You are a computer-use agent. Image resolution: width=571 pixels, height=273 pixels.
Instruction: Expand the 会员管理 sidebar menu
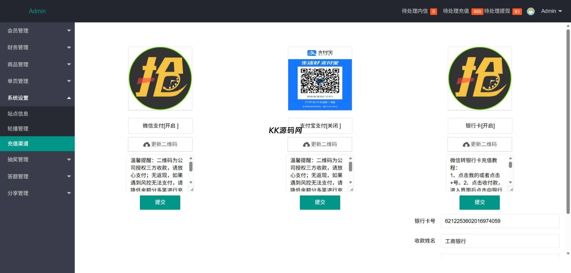click(37, 31)
